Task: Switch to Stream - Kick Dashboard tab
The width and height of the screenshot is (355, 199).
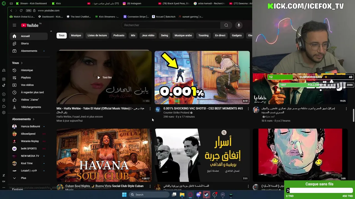Action: point(31,4)
